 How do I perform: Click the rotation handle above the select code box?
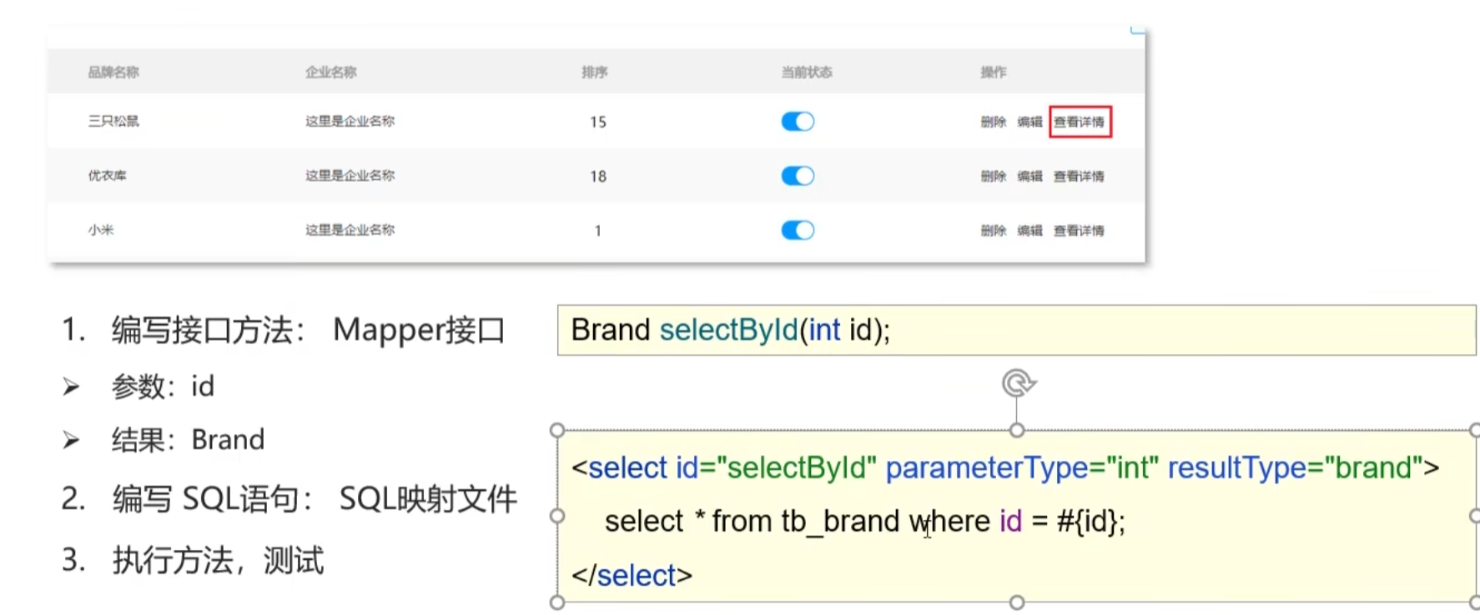(1018, 383)
